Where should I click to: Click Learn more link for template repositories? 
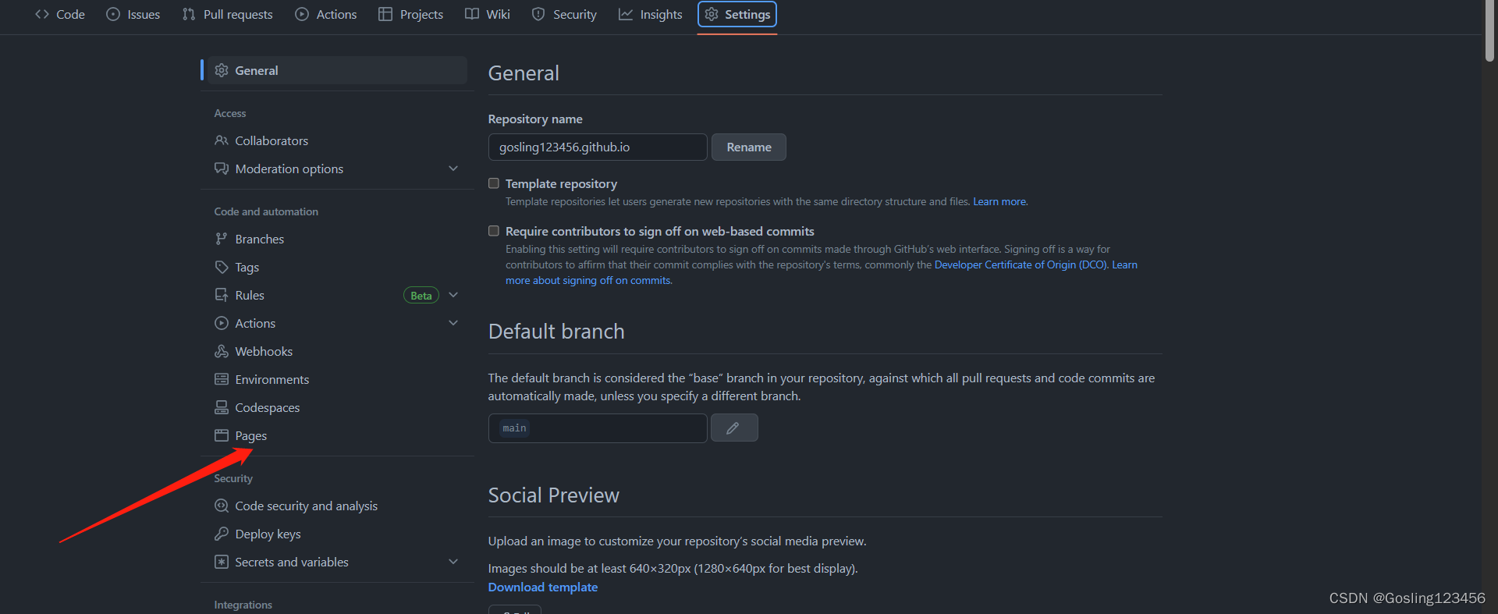coord(999,201)
